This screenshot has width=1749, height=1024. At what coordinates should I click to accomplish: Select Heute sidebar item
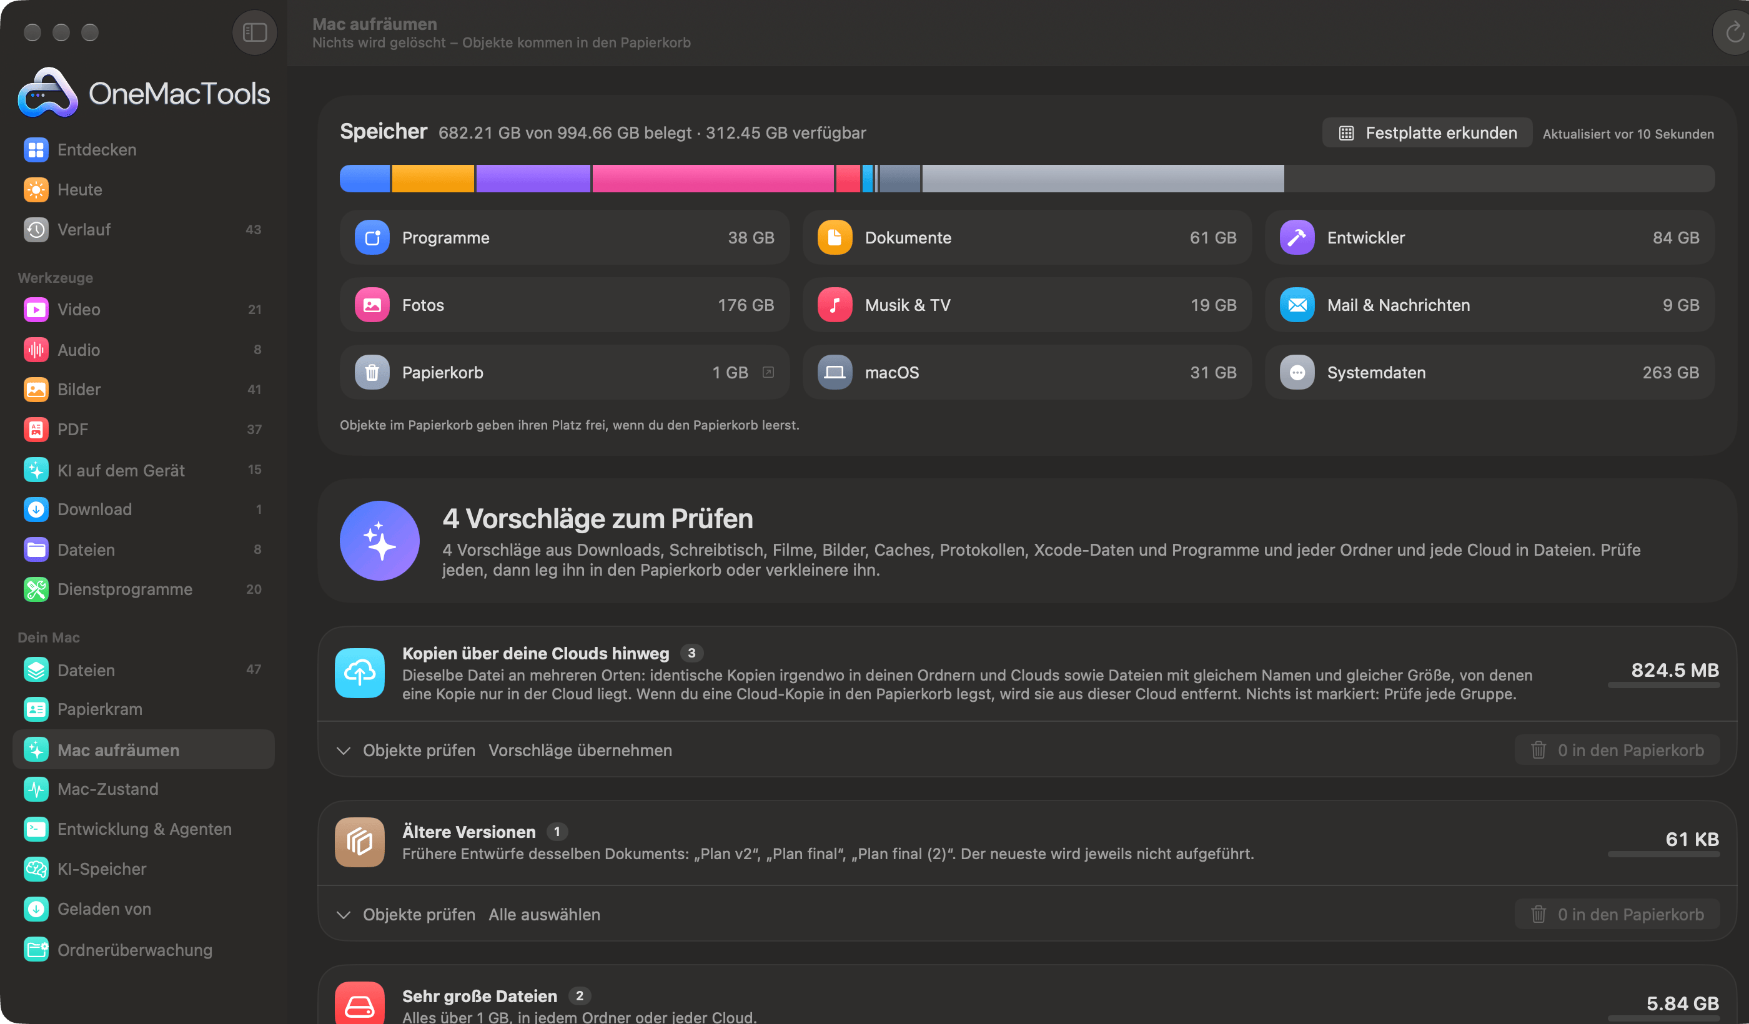(x=143, y=189)
